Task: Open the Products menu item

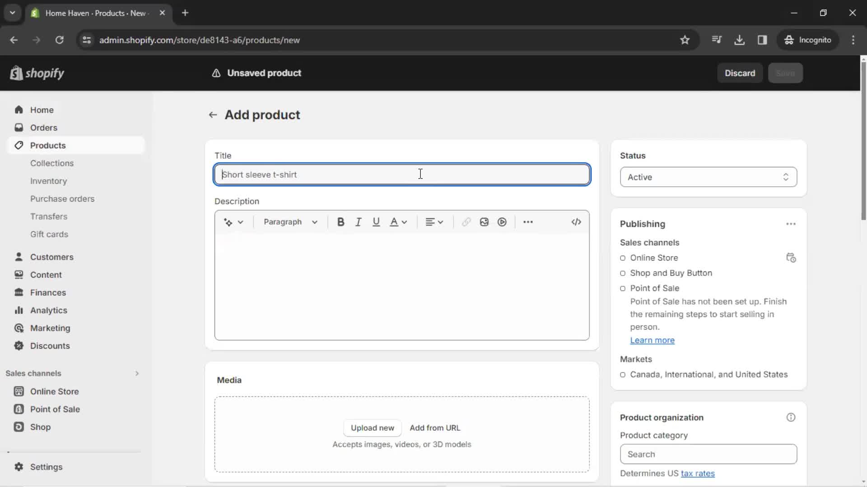Action: pyautogui.click(x=47, y=145)
